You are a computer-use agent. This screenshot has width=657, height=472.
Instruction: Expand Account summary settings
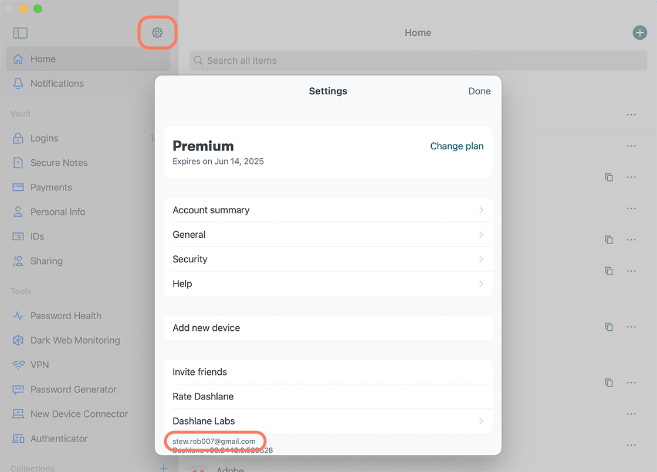[327, 210]
